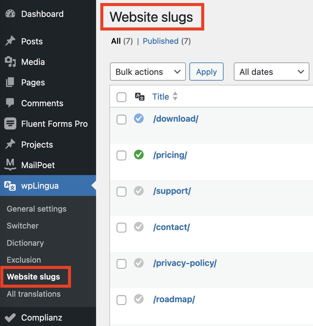Open the Website slugs submenu item
Screen dimensions: 313x326
tap(34, 277)
